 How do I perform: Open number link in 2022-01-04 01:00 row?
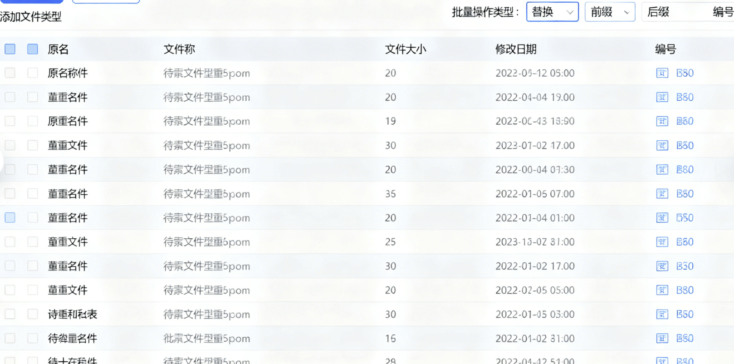(685, 218)
